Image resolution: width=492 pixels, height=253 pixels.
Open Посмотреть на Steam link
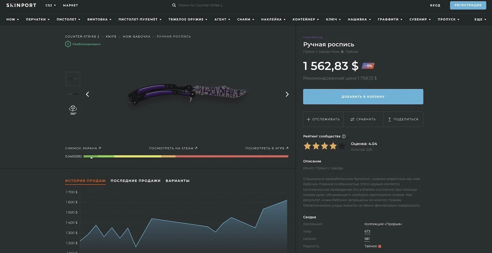[x=173, y=148]
